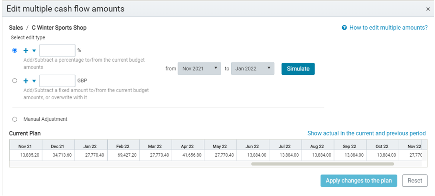Click the Current Plan heading
The width and height of the screenshot is (435, 196).
click(x=25, y=134)
